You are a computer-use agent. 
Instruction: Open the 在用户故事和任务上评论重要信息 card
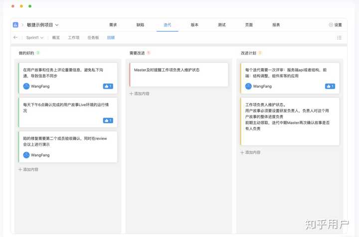click(68, 78)
